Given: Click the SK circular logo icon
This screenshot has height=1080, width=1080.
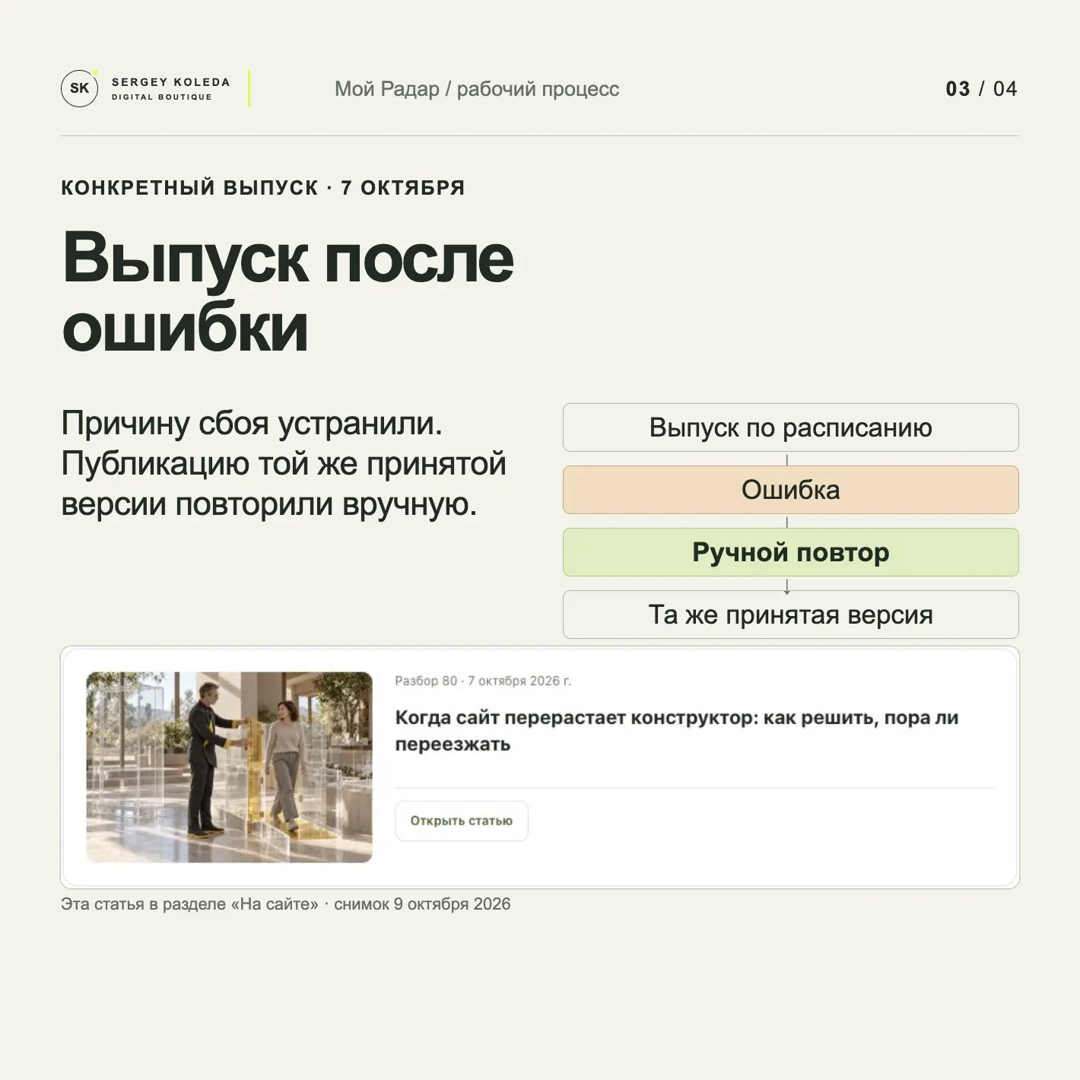Looking at the screenshot, I should 80,88.
